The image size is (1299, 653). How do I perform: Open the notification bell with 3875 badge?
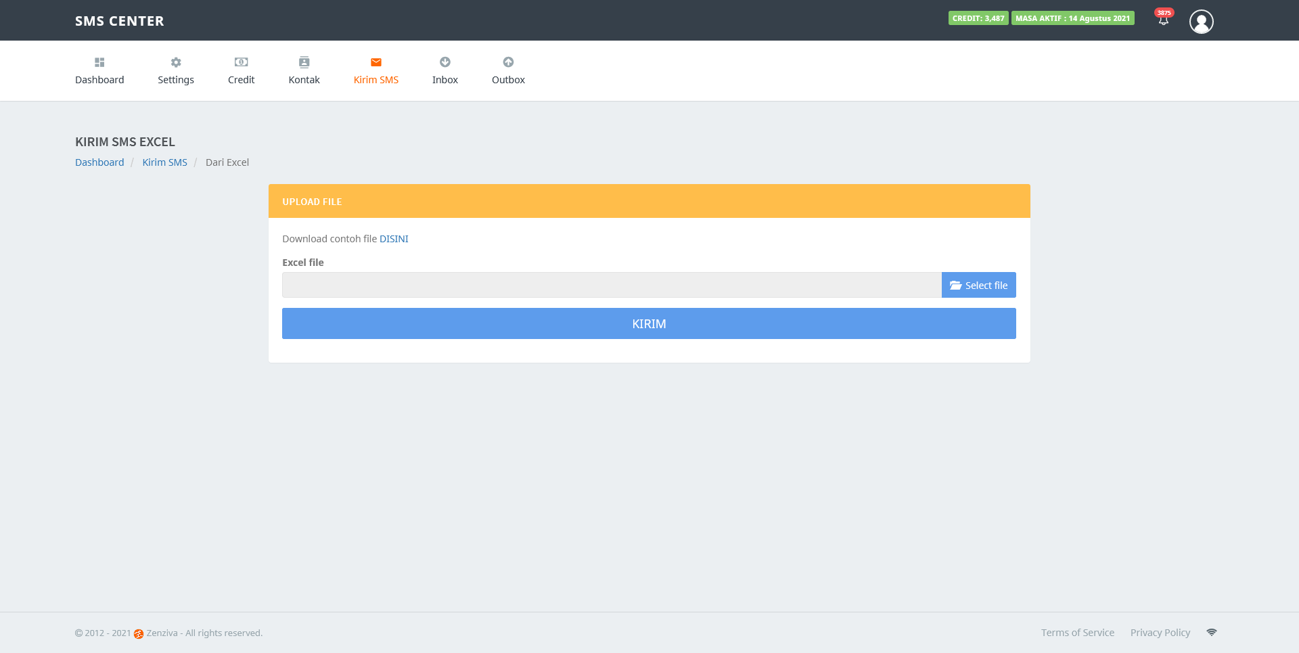coord(1164,18)
